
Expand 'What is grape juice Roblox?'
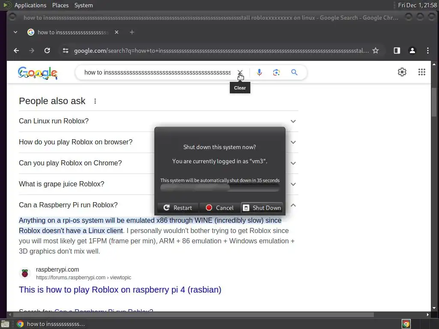pyautogui.click(x=159, y=184)
